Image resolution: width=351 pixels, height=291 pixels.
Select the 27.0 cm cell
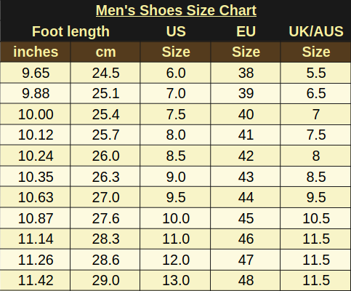click(105, 197)
